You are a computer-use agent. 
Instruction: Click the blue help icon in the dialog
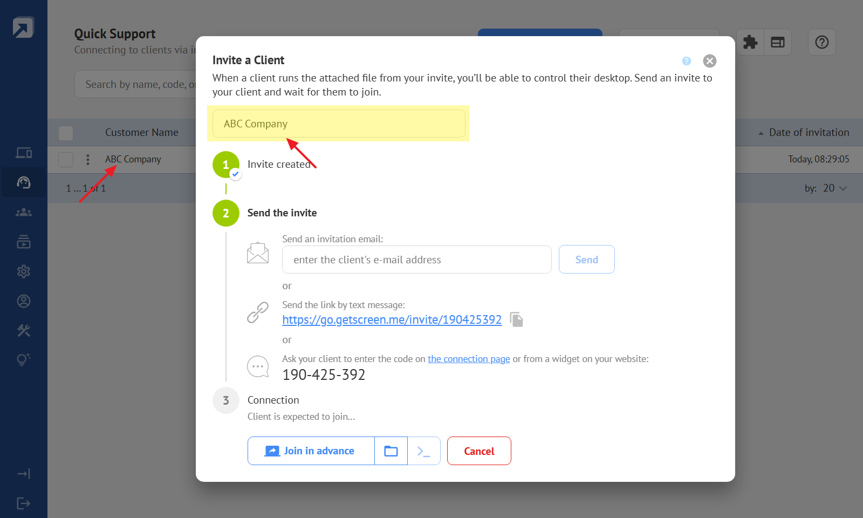point(686,61)
